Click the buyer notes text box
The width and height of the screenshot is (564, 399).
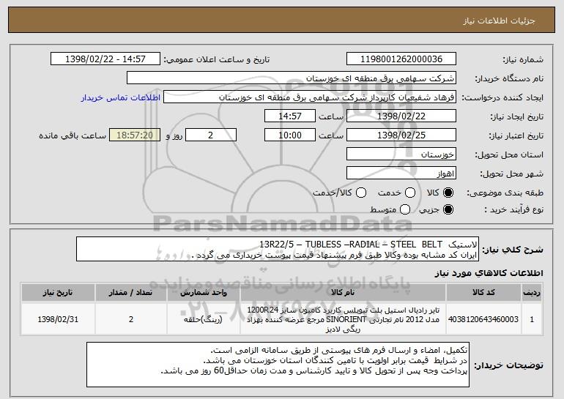click(x=278, y=365)
